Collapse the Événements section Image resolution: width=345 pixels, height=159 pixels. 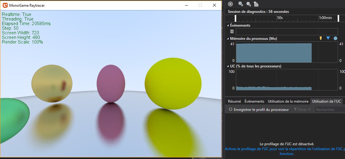point(228,25)
